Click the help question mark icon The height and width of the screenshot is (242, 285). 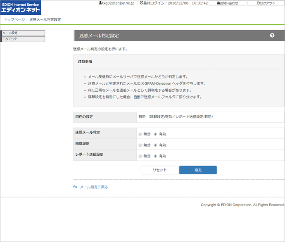click(272, 36)
